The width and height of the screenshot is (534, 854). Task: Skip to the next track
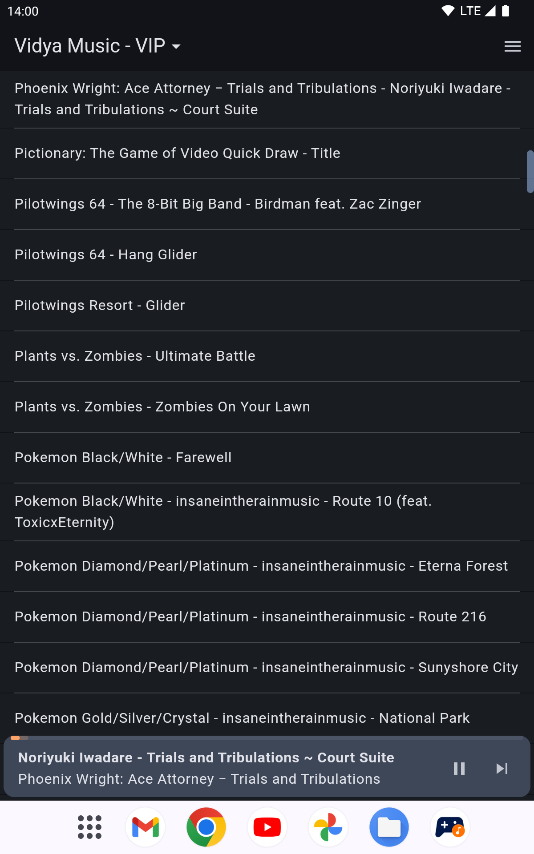pos(502,769)
